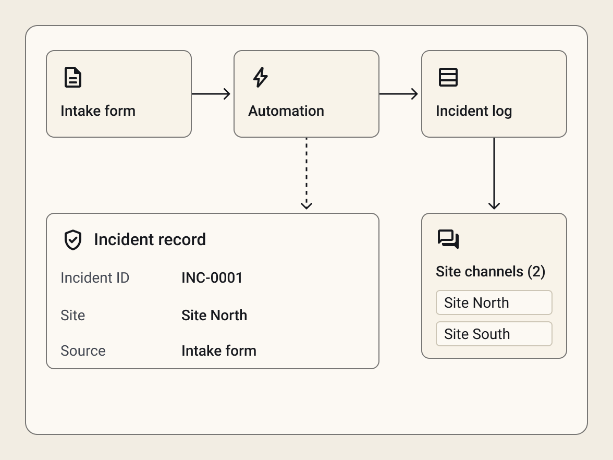Select the Incident log card label
613x460 pixels.
[474, 111]
